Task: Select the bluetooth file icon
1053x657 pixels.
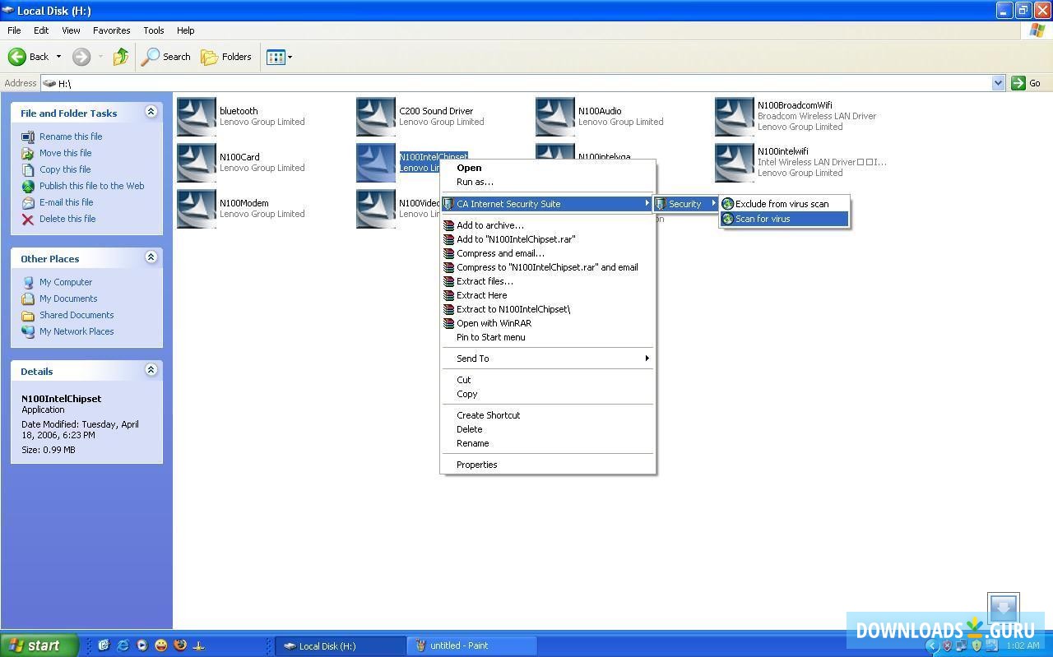Action: click(197, 117)
